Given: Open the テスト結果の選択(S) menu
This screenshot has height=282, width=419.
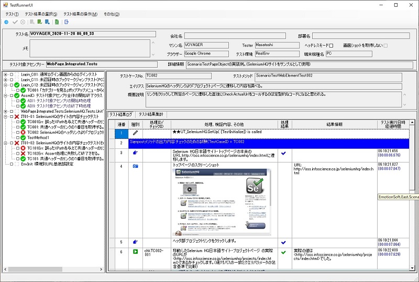Looking at the screenshot, I should click(41, 14).
